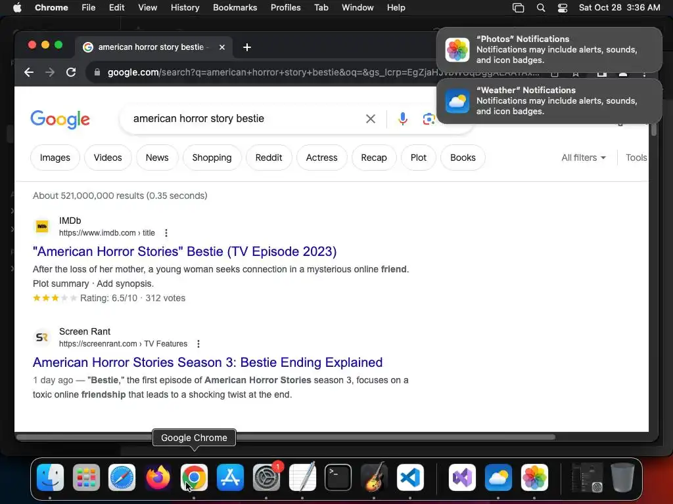Open GarageBand from the dock
Viewport: 673px width, 504px height.
(374, 477)
